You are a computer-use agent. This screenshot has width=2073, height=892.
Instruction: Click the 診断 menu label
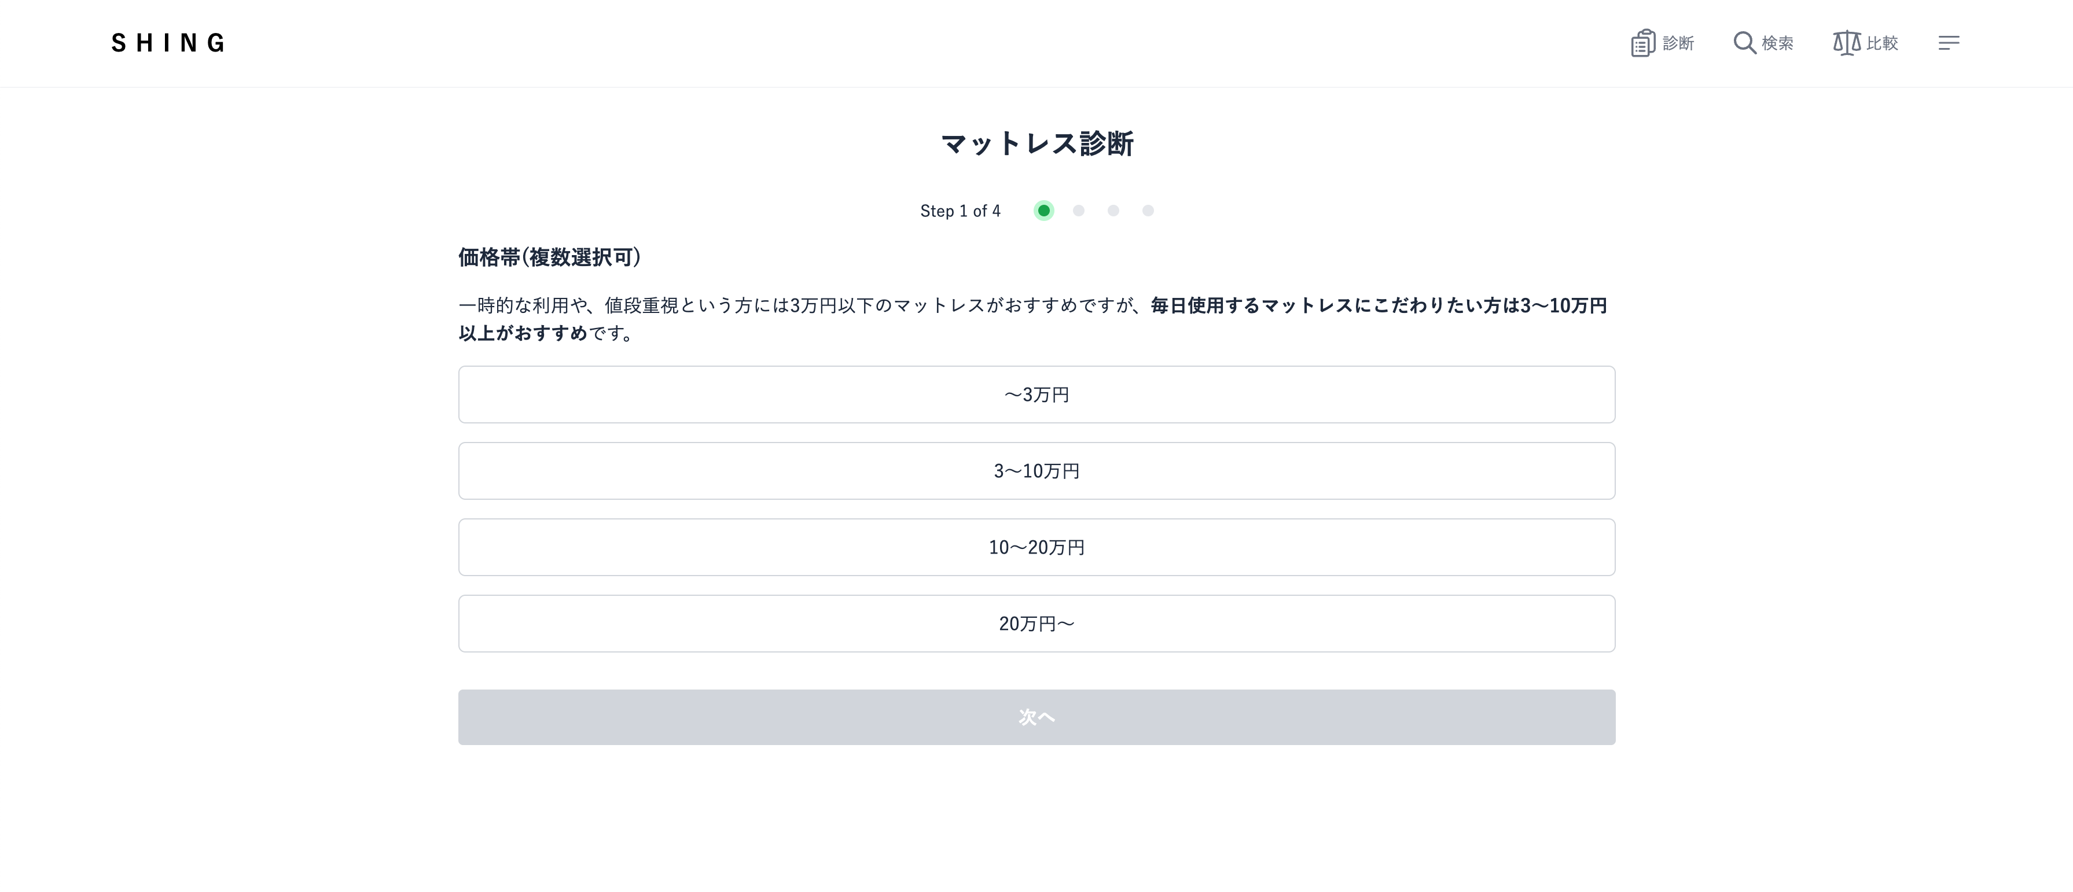point(1678,43)
